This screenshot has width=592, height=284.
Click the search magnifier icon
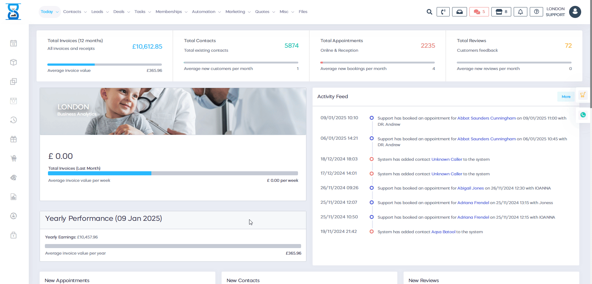(429, 12)
